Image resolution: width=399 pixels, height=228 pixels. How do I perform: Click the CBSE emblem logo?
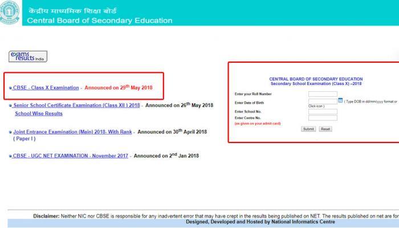pyautogui.click(x=10, y=12)
